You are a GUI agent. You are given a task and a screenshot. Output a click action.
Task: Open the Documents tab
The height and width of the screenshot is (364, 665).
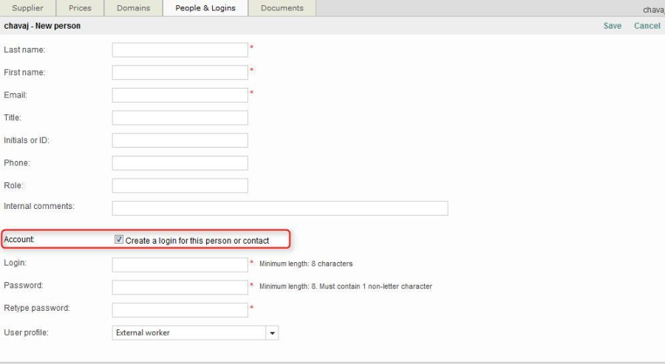tap(282, 8)
